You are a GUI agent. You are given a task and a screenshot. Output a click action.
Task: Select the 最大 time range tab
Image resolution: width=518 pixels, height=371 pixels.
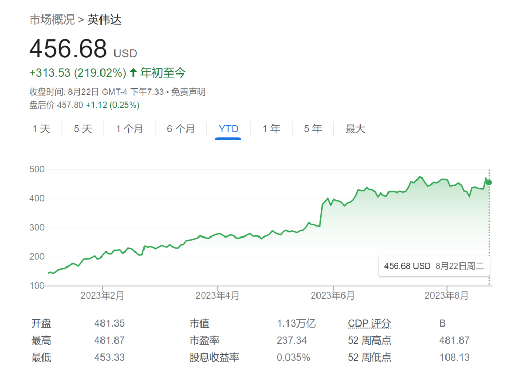(355, 129)
